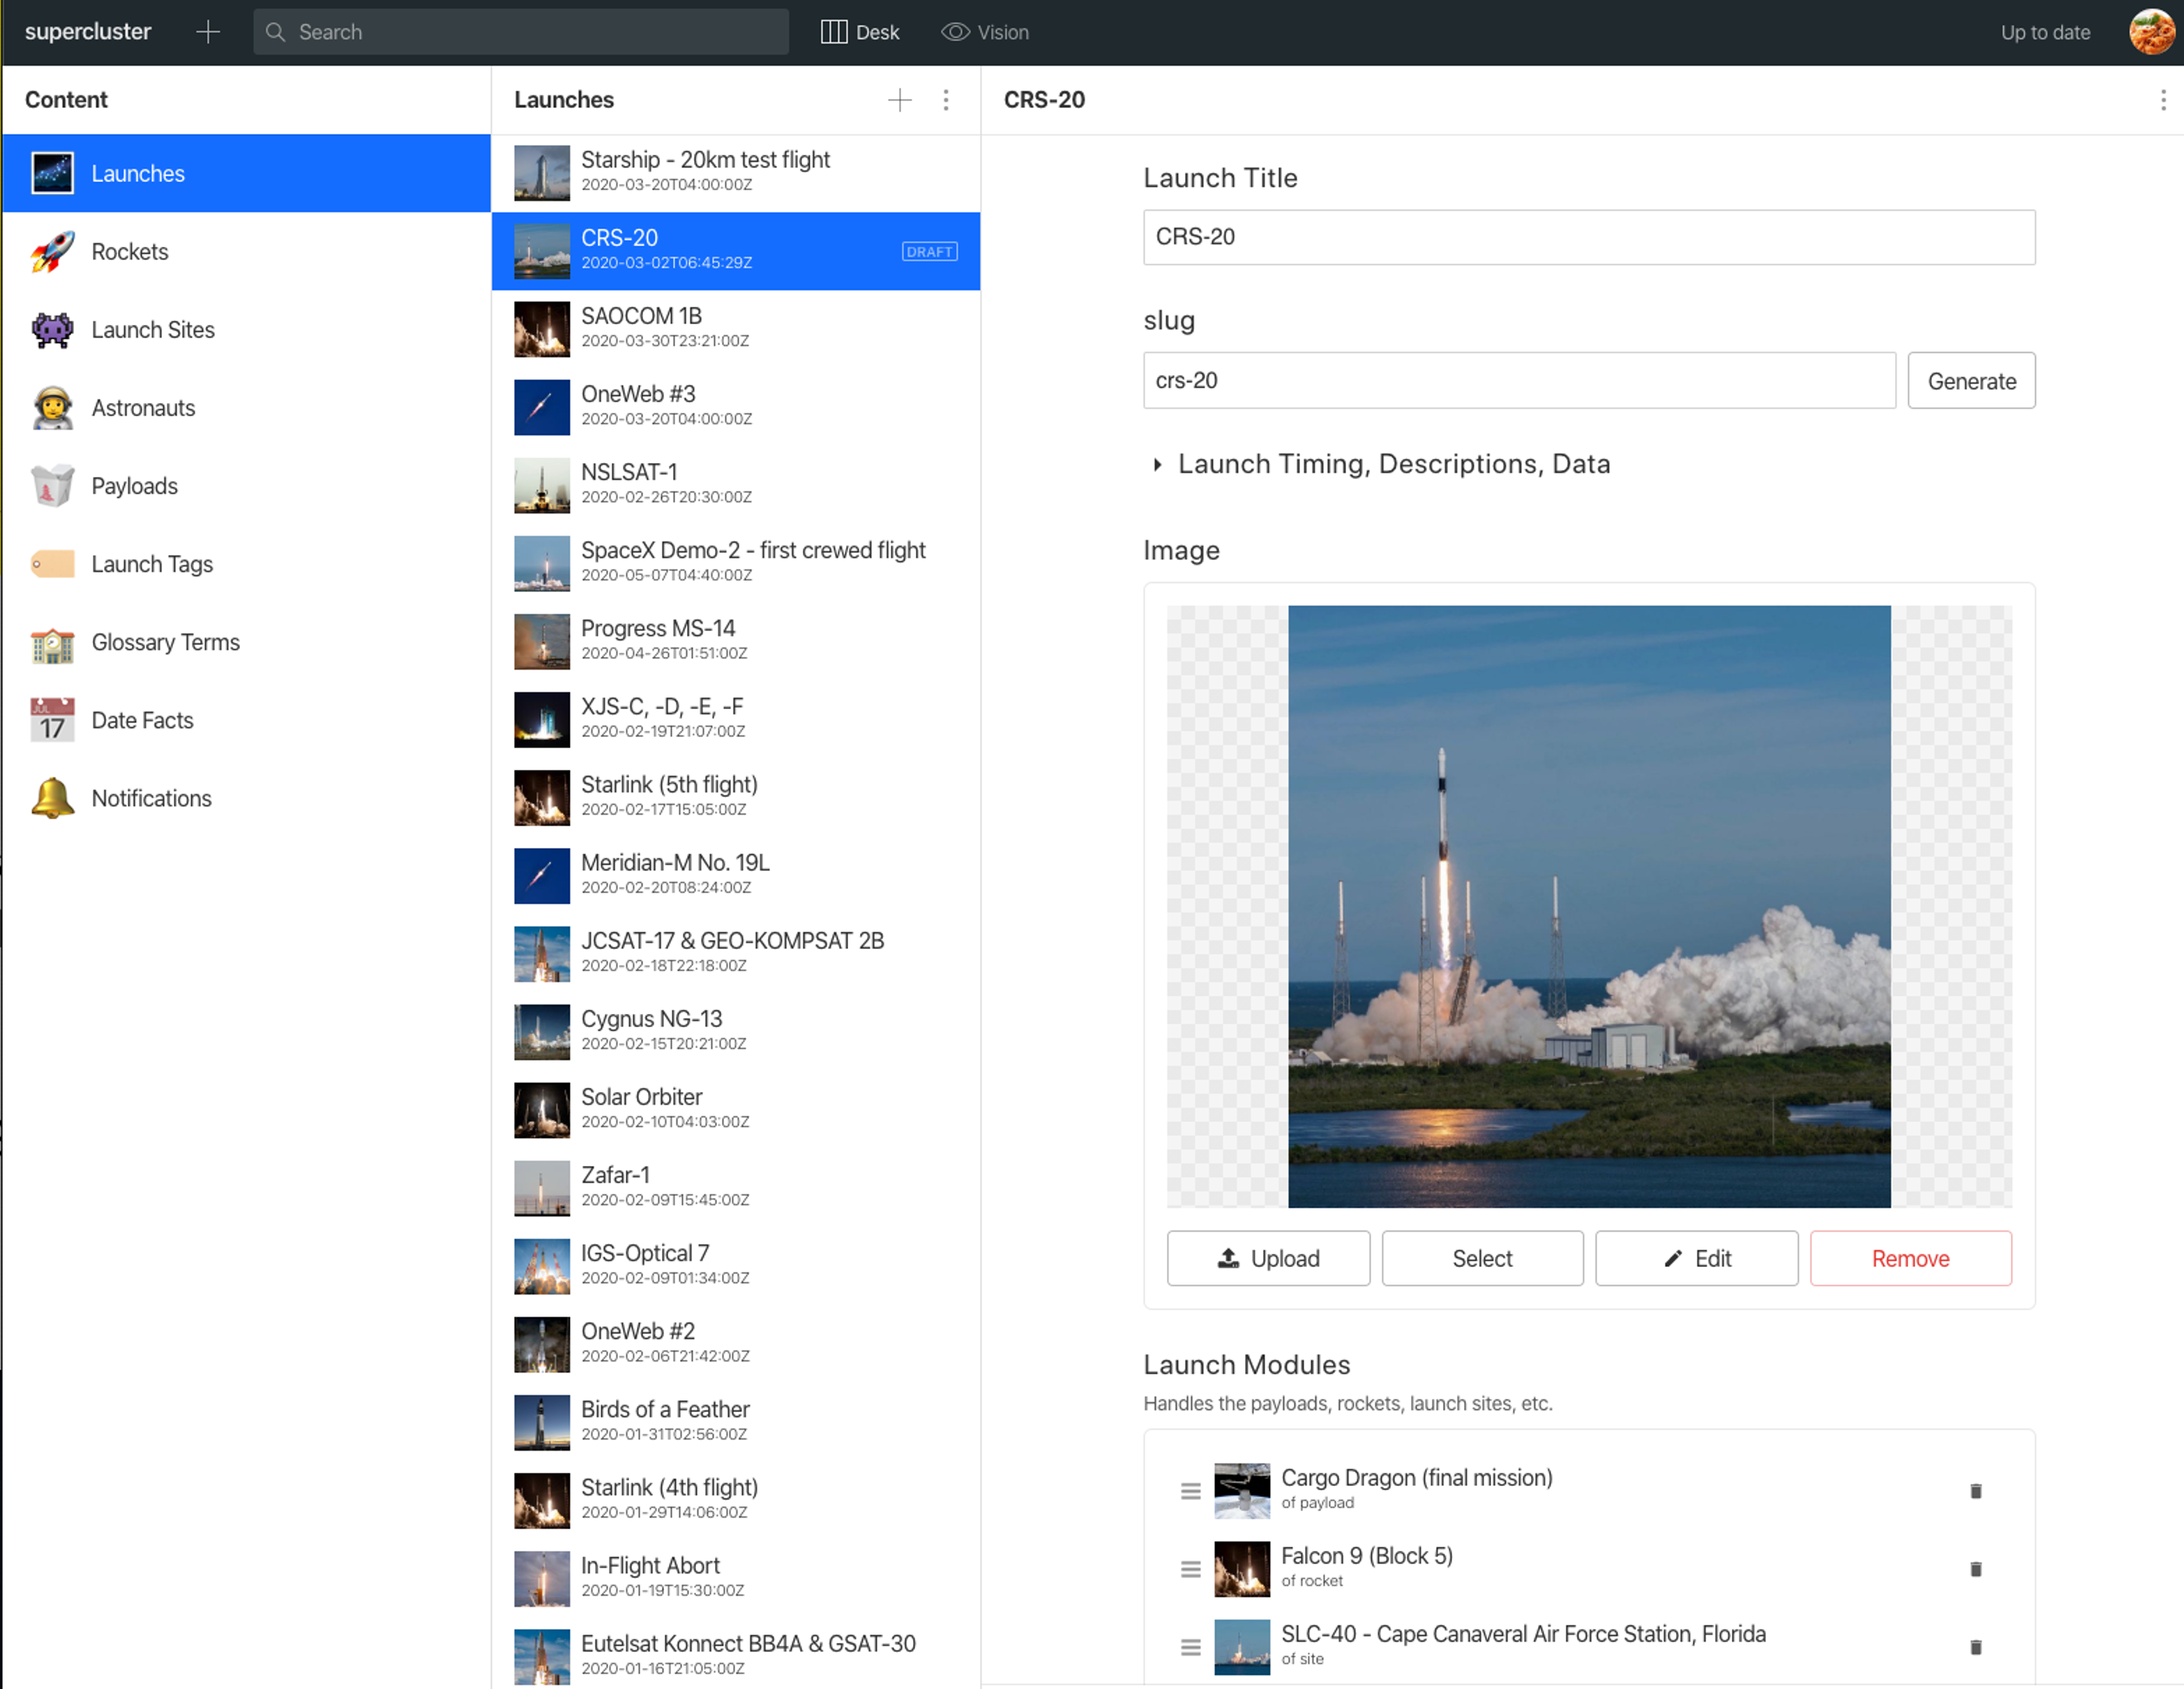This screenshot has width=2184, height=1689.
Task: Click the Generate slug button
Action: coord(1971,381)
